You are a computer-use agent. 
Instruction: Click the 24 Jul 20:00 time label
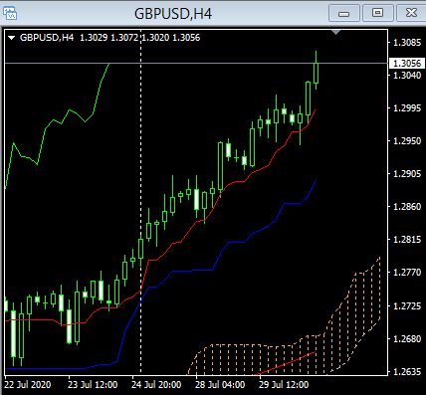pos(156,385)
